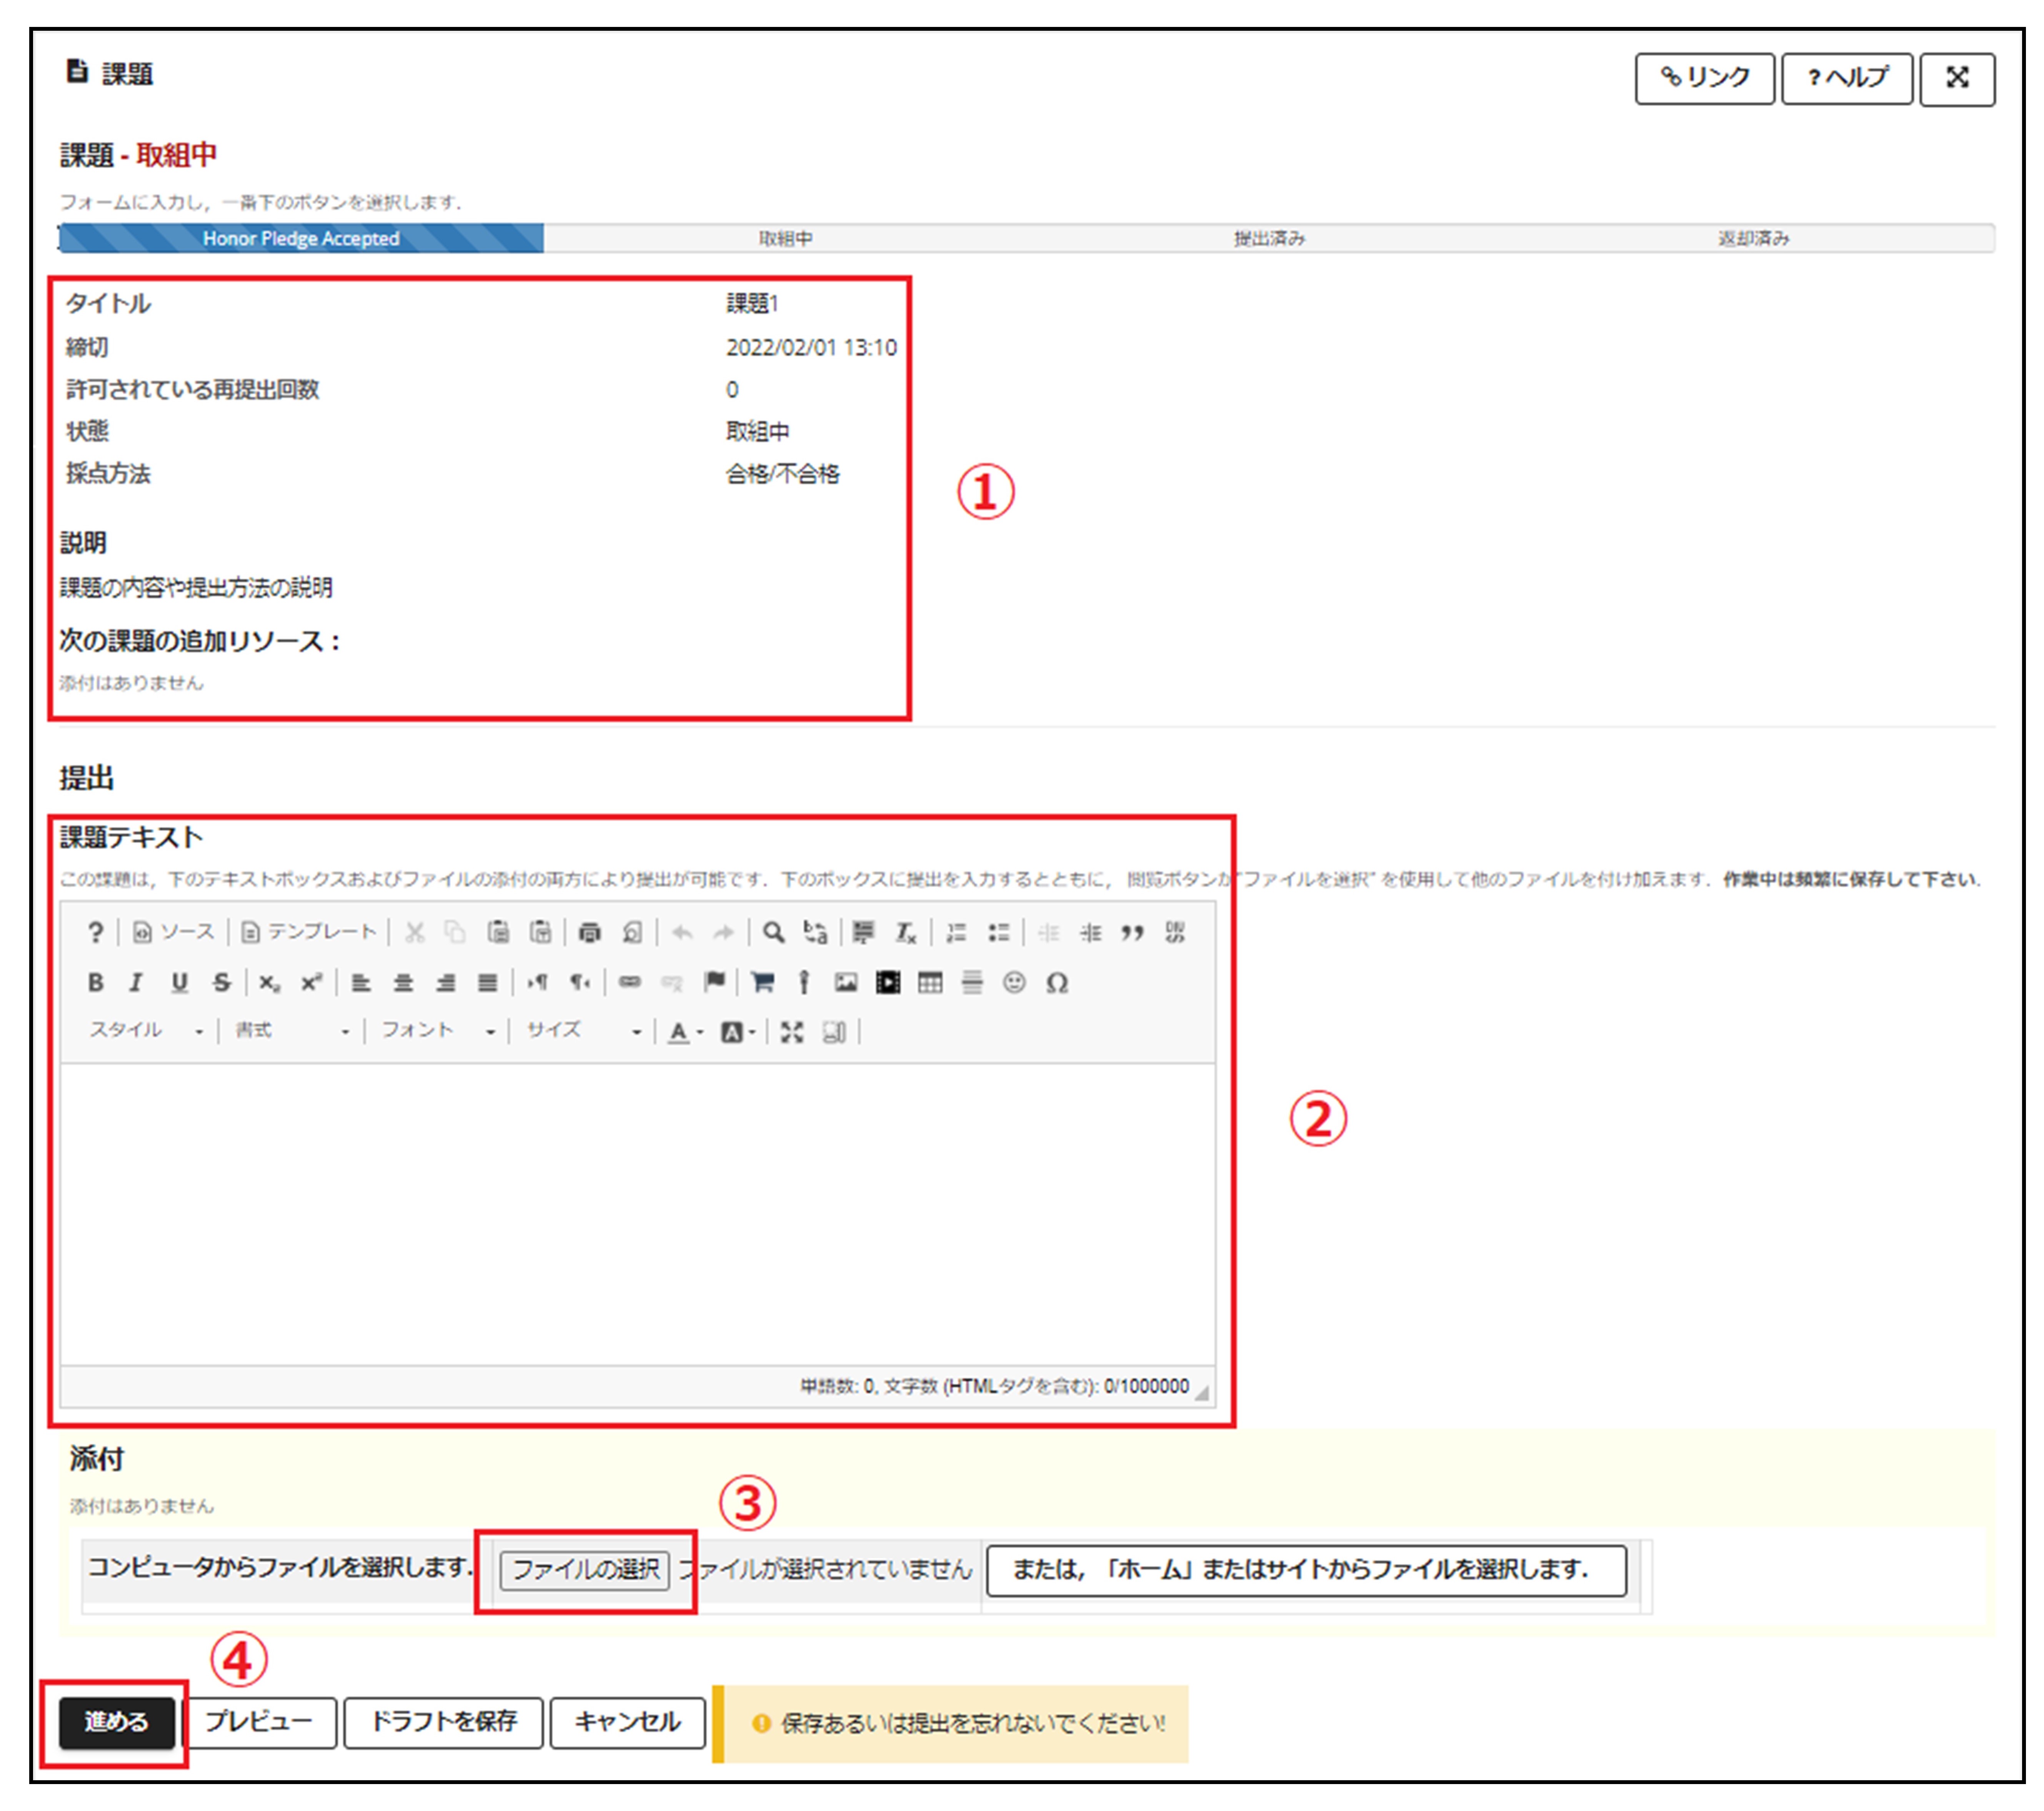
Task: Maximize the editor with the toolbar expand icon
Action: coord(792,1032)
